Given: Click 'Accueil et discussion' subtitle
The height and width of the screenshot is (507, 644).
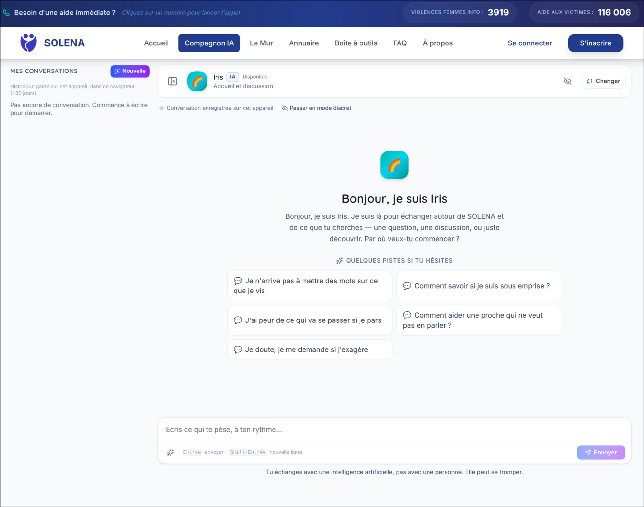Looking at the screenshot, I should click(243, 86).
